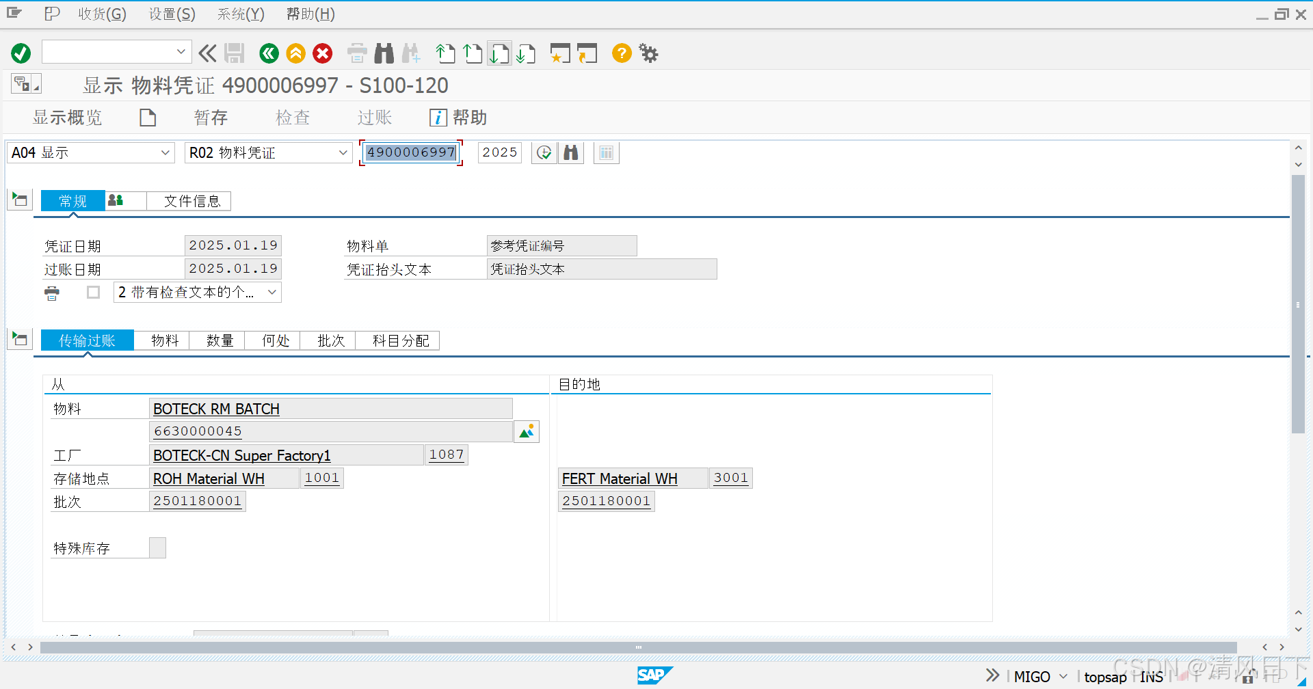Click the 过账 button
This screenshot has height=689, width=1313.
pyautogui.click(x=374, y=117)
